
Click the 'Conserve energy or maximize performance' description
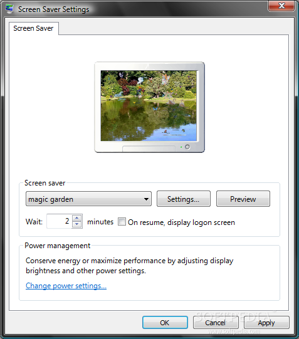click(130, 266)
